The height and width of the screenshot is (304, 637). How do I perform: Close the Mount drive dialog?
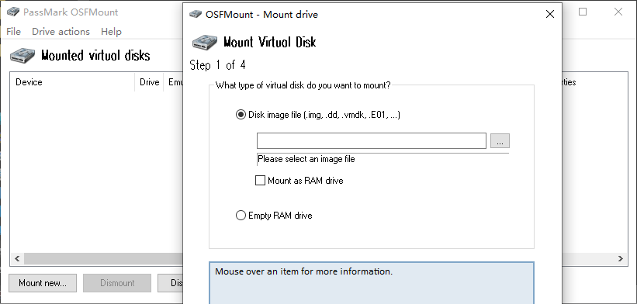tap(549, 14)
